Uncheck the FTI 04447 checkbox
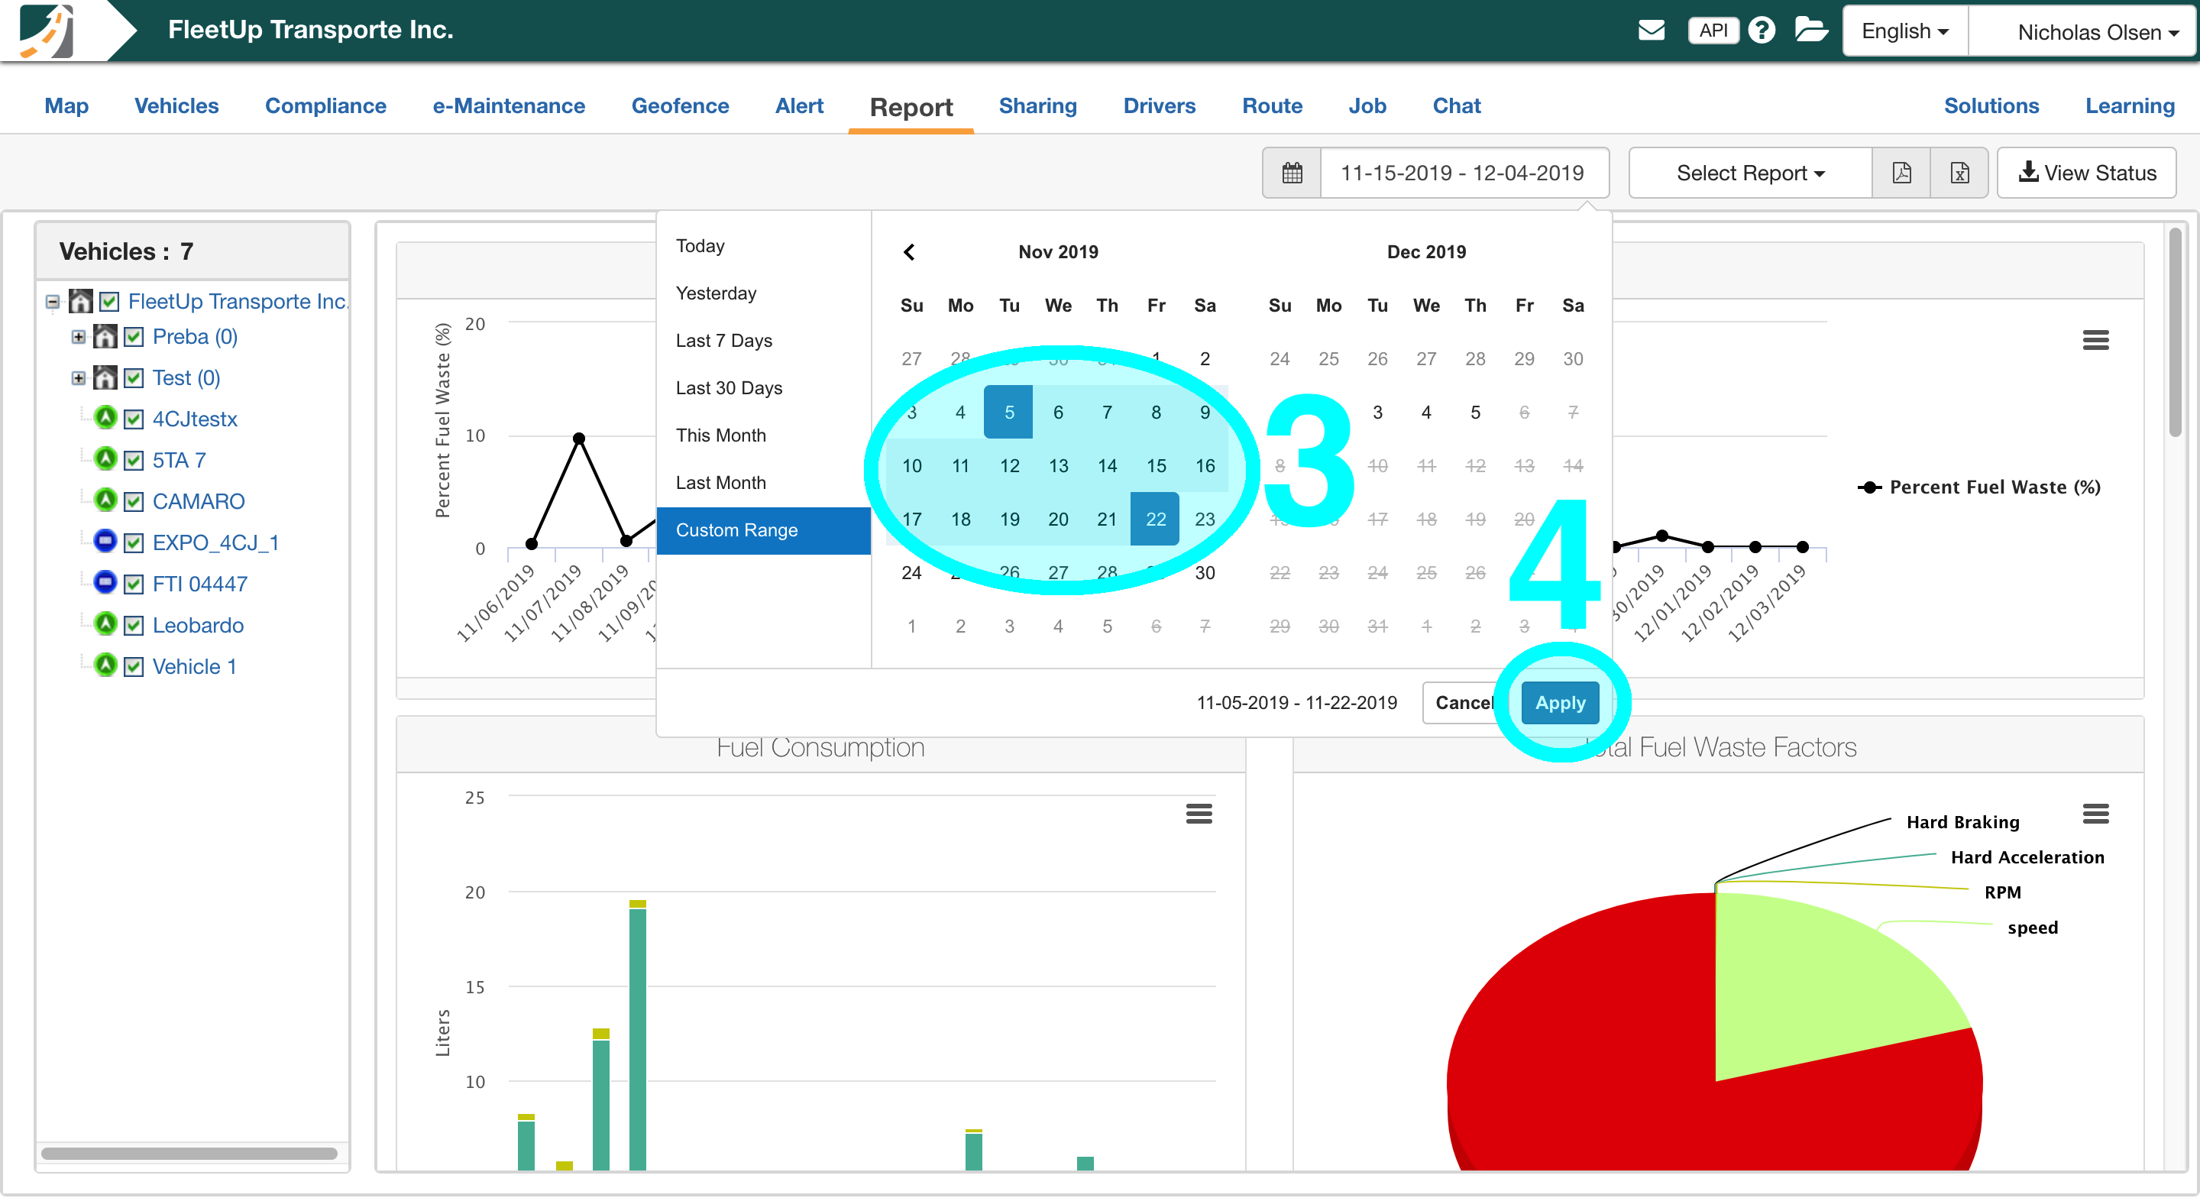Viewport: 2200px width, 1198px height. pyautogui.click(x=133, y=584)
